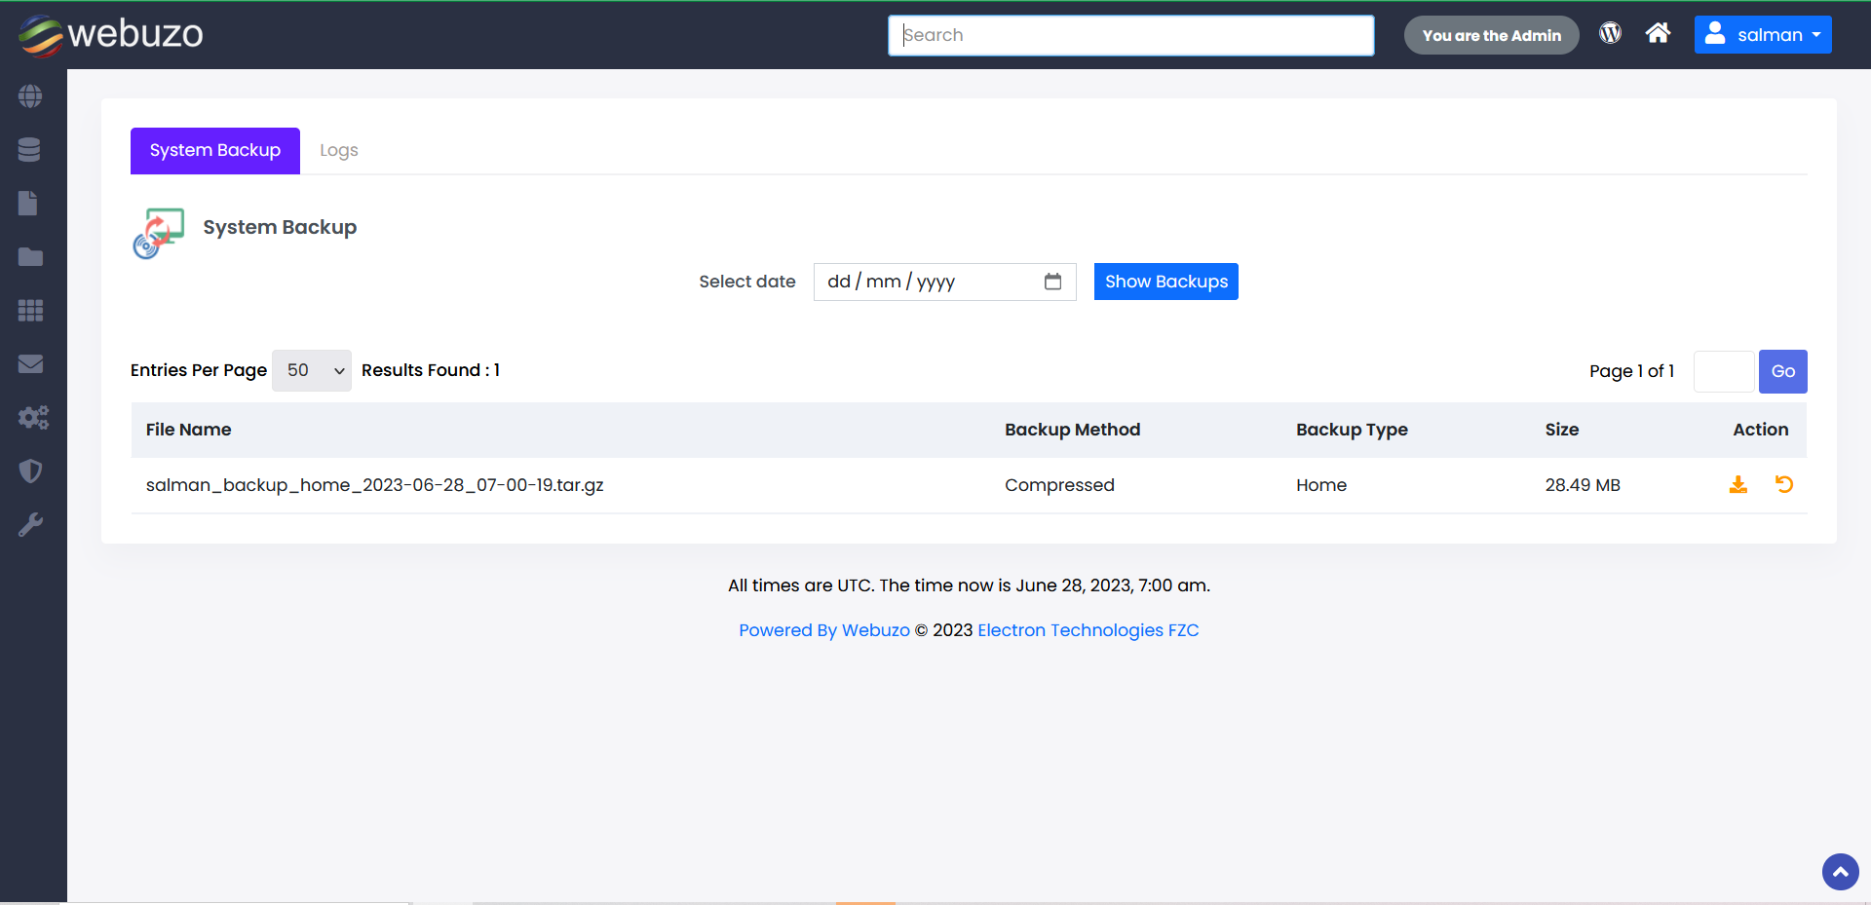1871x905 pixels.
Task: Click the scroll-to-top arrow button
Action: (1840, 872)
